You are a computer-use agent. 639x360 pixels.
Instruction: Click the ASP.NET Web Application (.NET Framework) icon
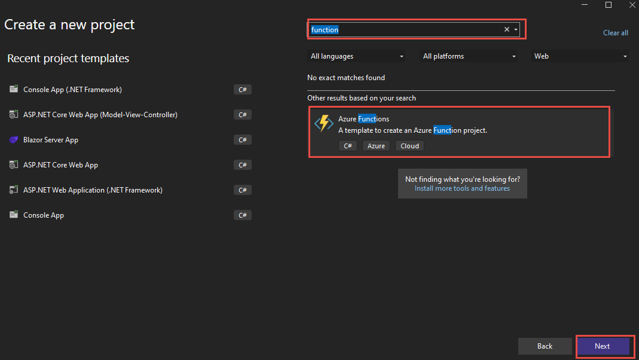tap(14, 190)
